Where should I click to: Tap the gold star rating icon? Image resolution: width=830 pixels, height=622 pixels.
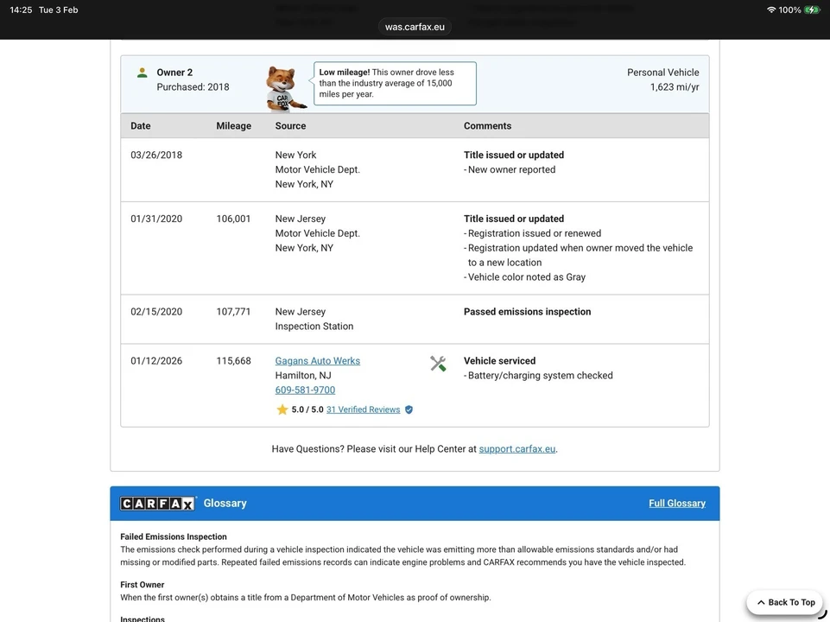coord(282,409)
